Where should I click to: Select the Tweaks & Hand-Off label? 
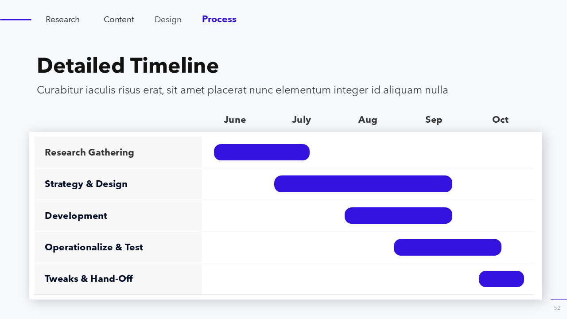point(89,279)
